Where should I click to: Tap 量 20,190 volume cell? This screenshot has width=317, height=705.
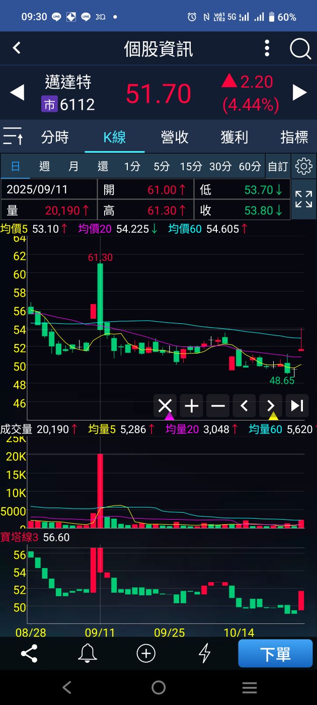49,209
